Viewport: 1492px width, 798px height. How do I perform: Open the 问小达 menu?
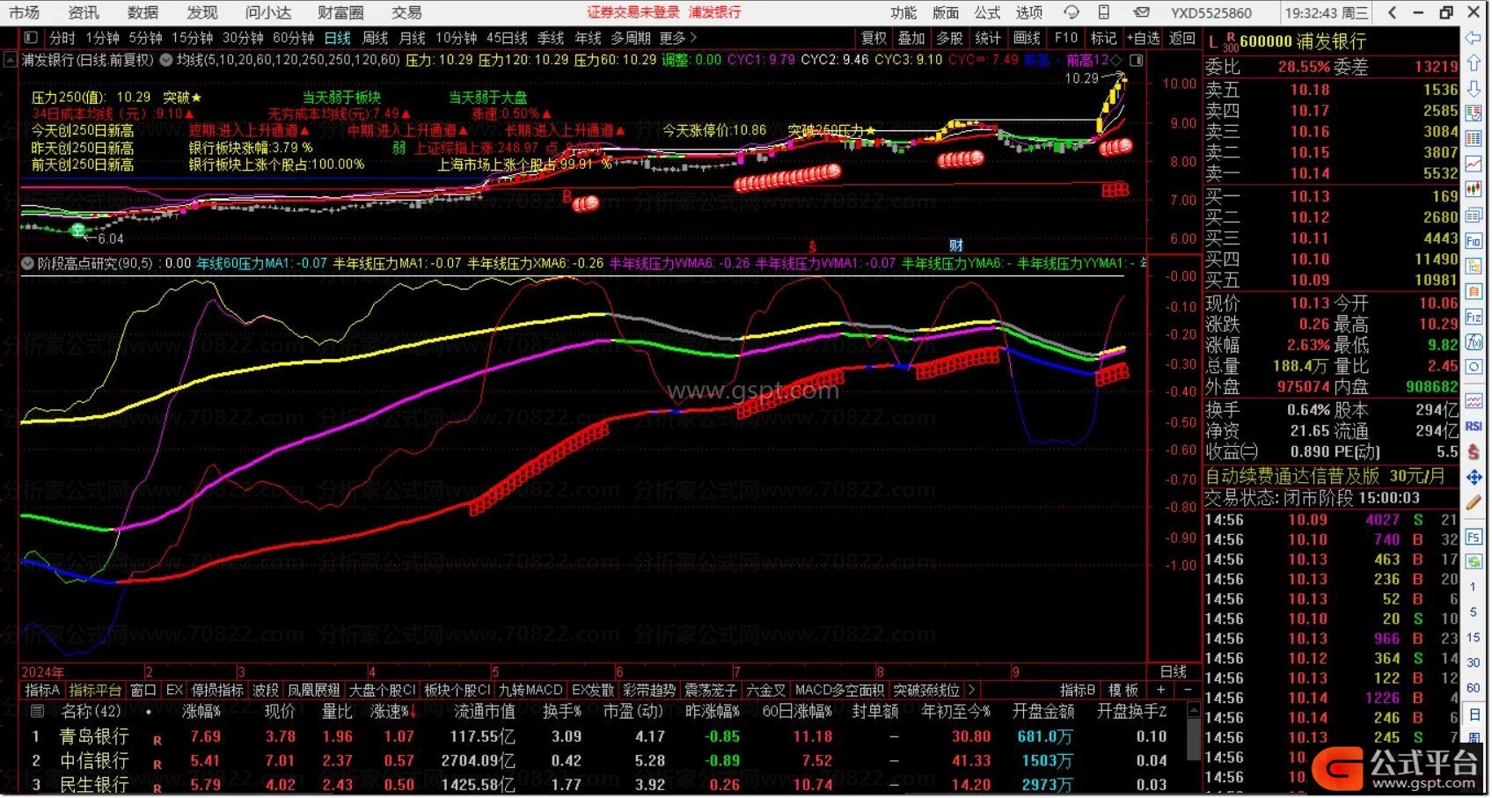(268, 12)
